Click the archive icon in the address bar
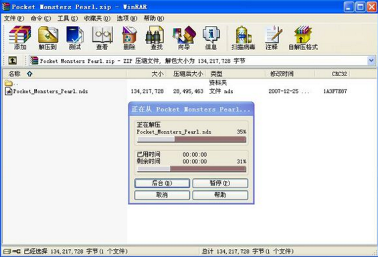The height and width of the screenshot is (257, 378). click(x=34, y=61)
